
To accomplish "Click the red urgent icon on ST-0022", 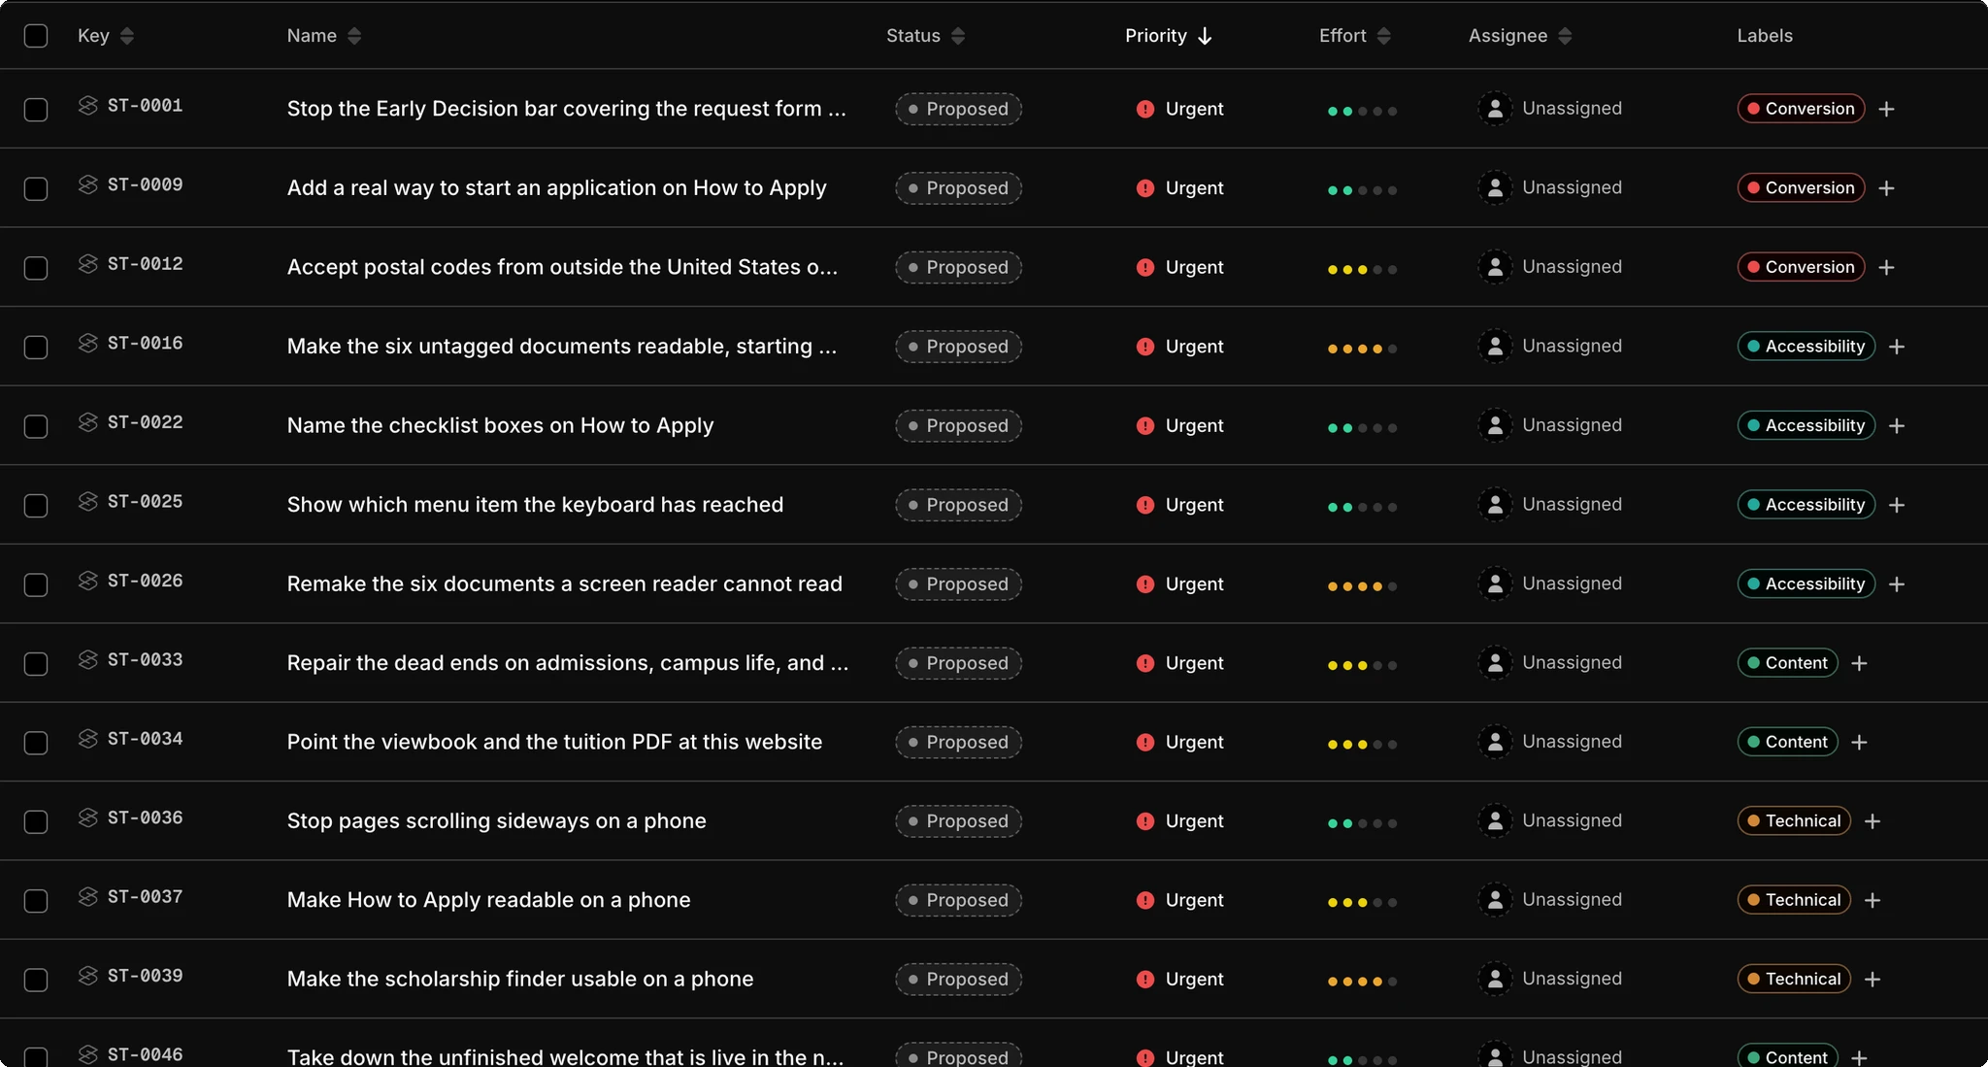I will pyautogui.click(x=1145, y=426).
